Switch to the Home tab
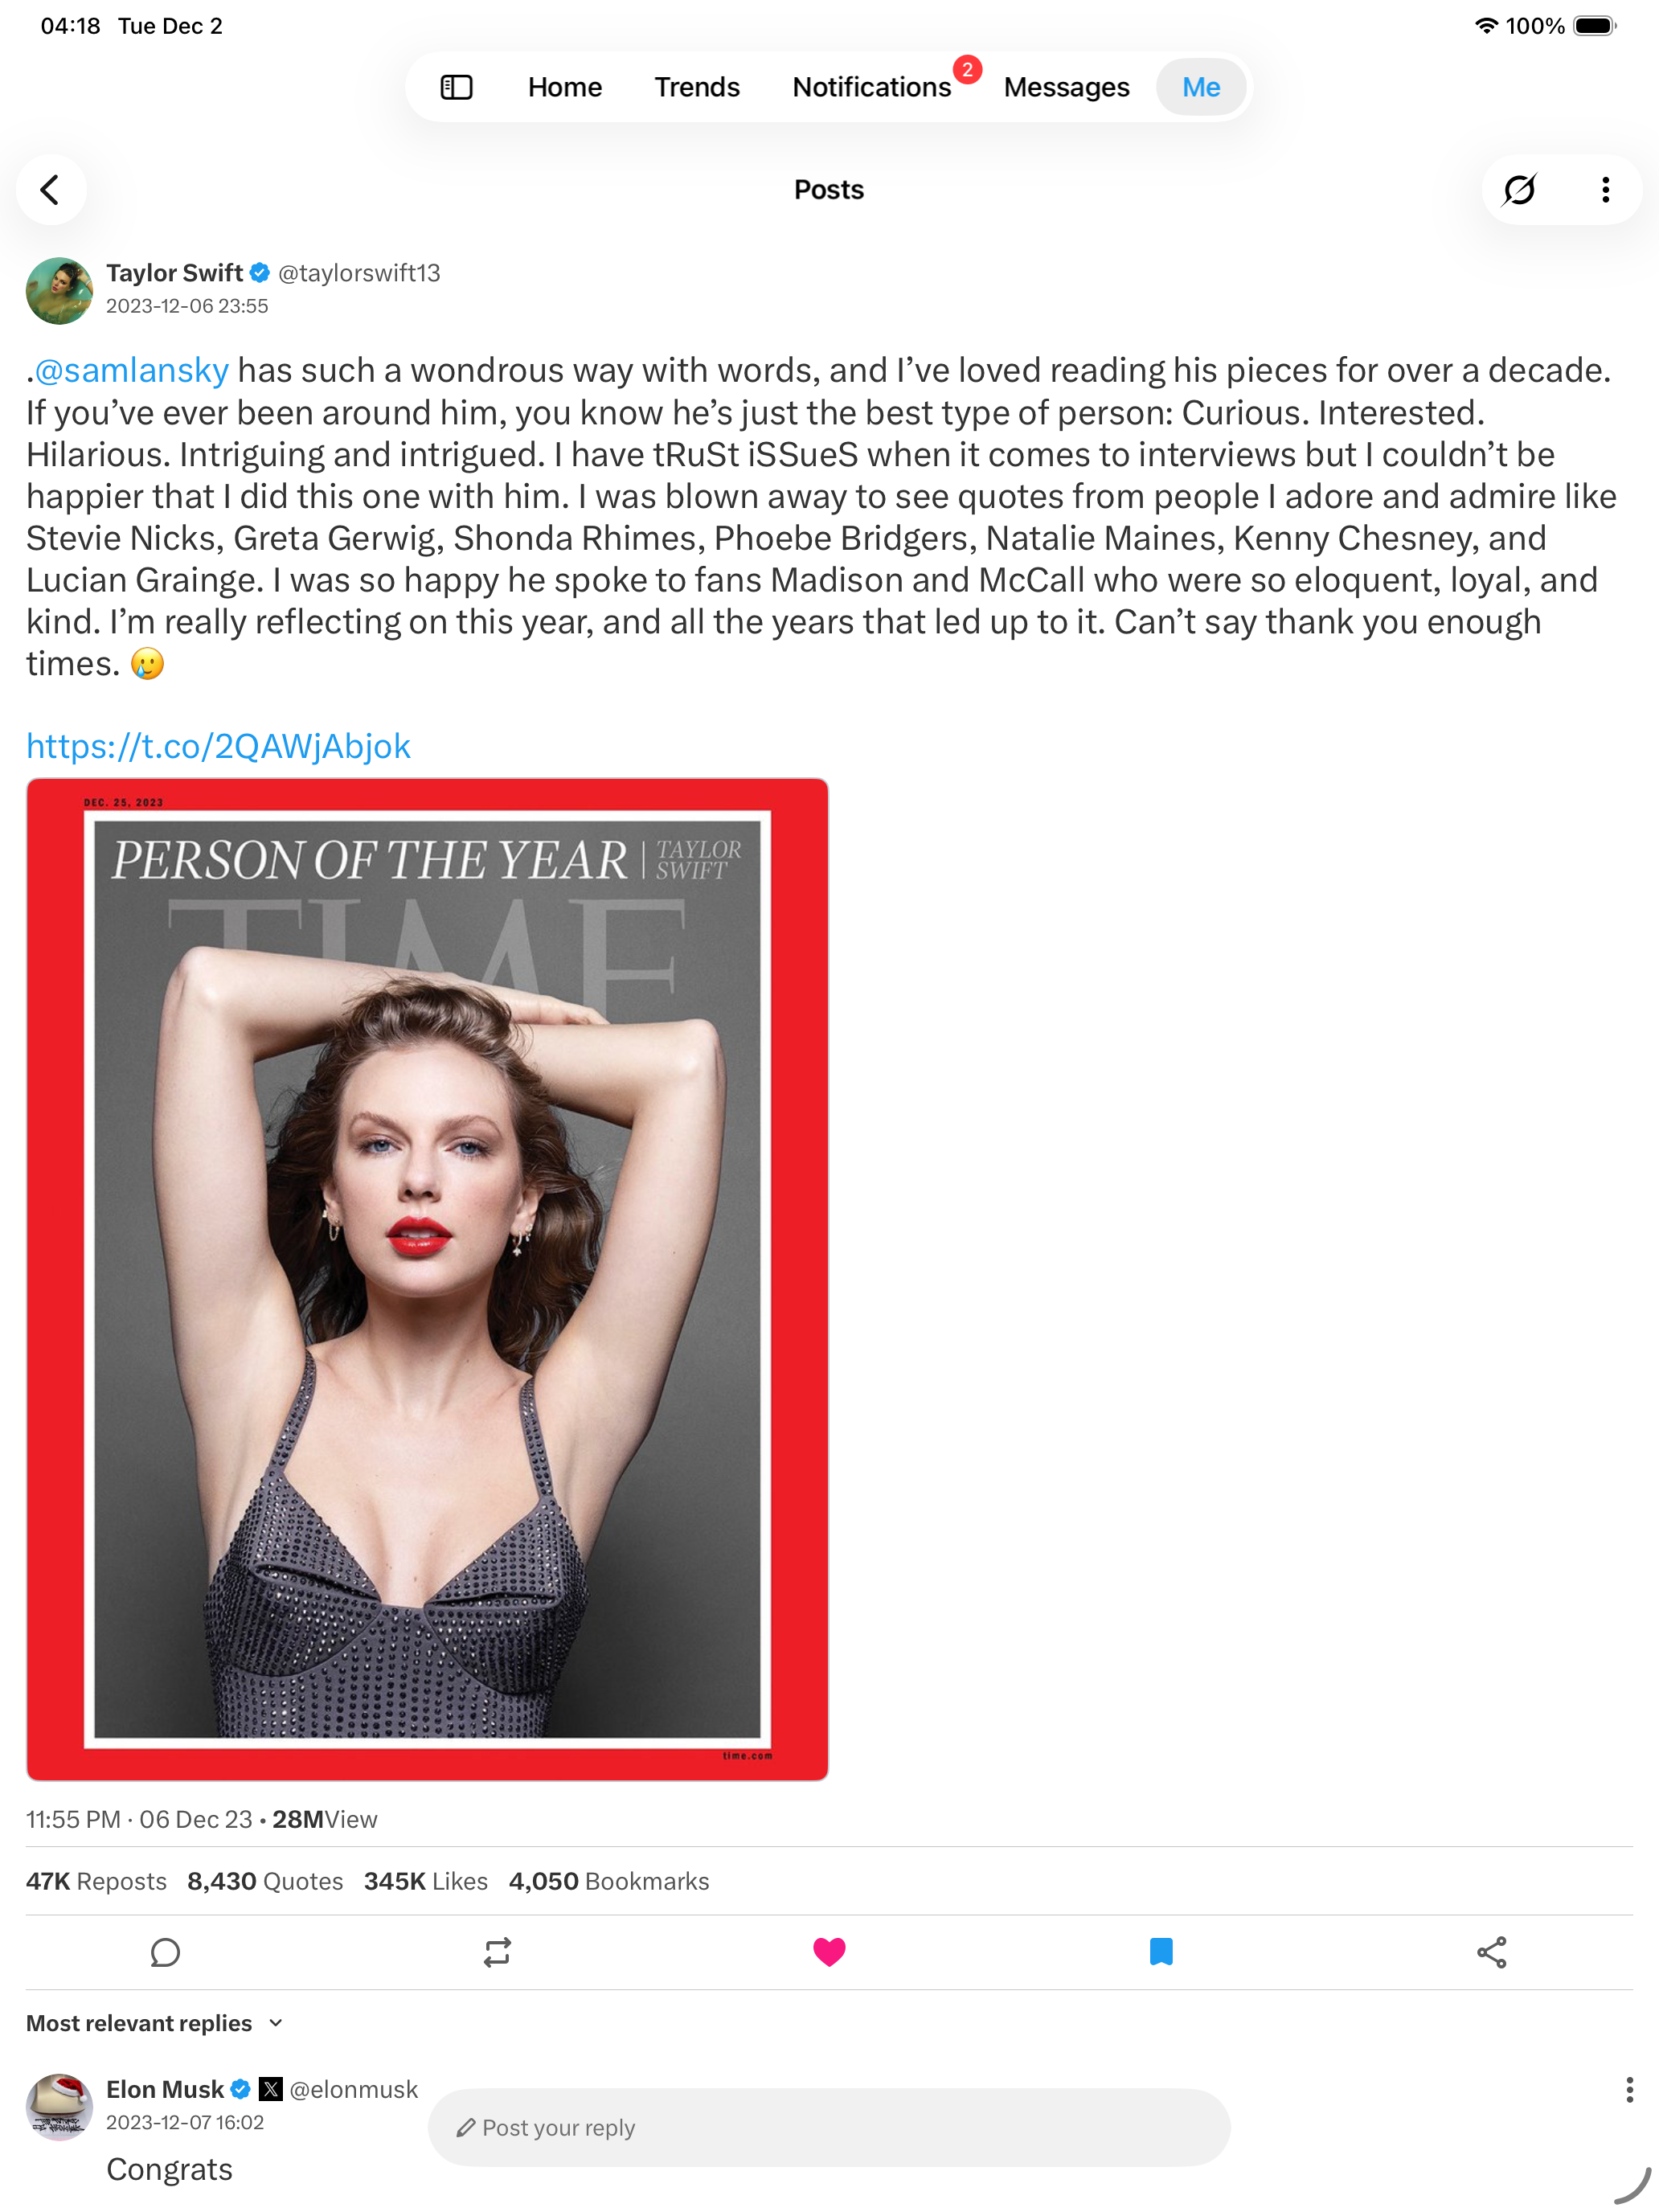The width and height of the screenshot is (1659, 2212). [565, 87]
